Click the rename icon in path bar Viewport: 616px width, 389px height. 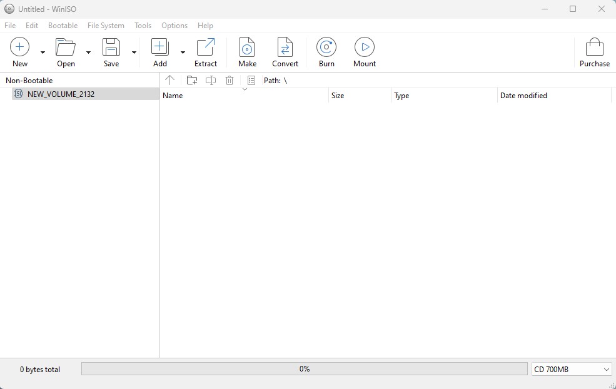tap(211, 80)
